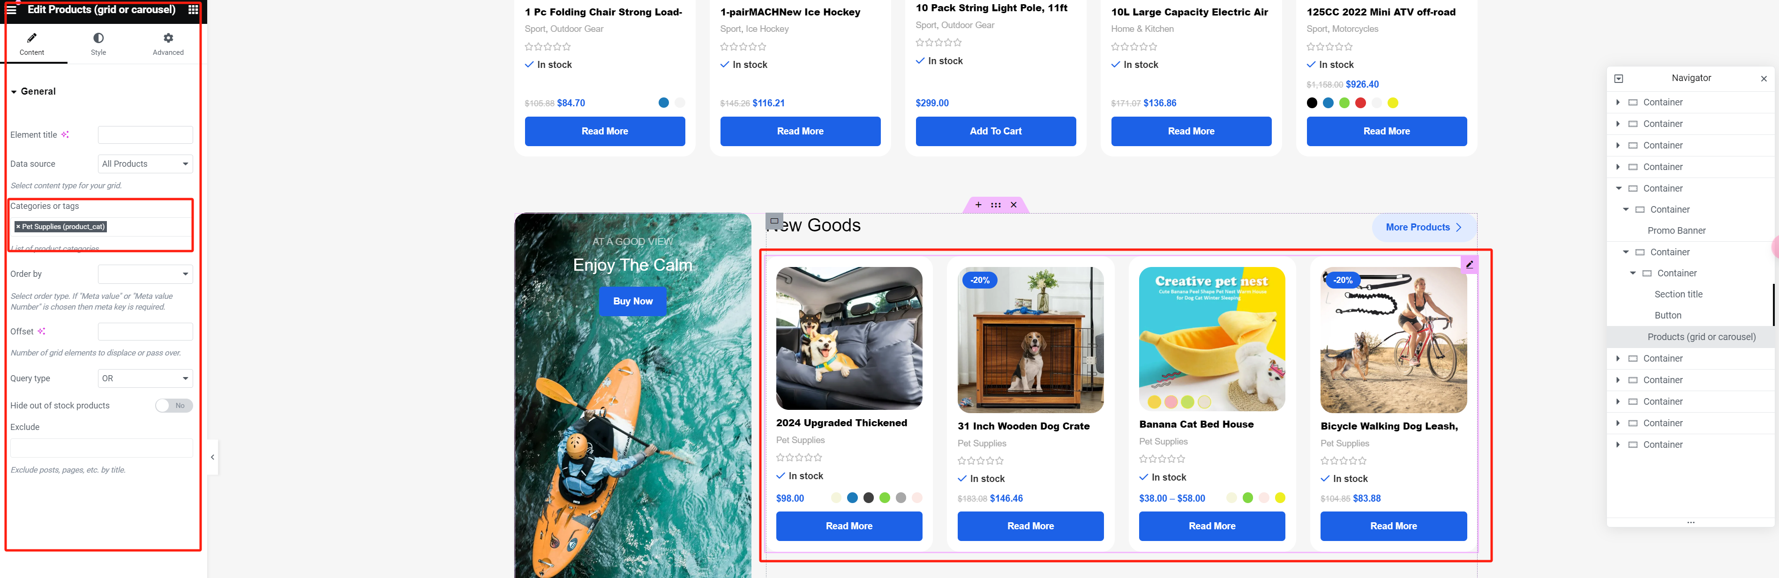Switch to the Style tab

point(99,44)
